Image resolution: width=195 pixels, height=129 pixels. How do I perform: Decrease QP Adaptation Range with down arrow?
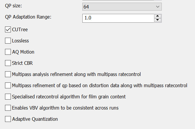[158, 20]
